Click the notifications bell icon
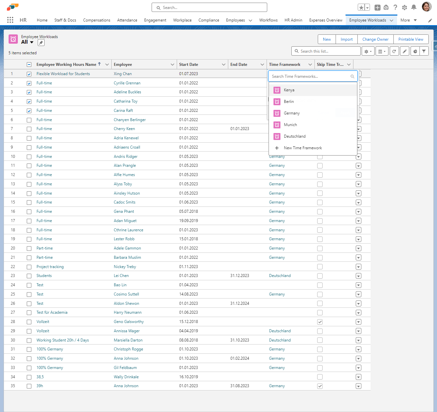The width and height of the screenshot is (437, 412). coord(414,7)
